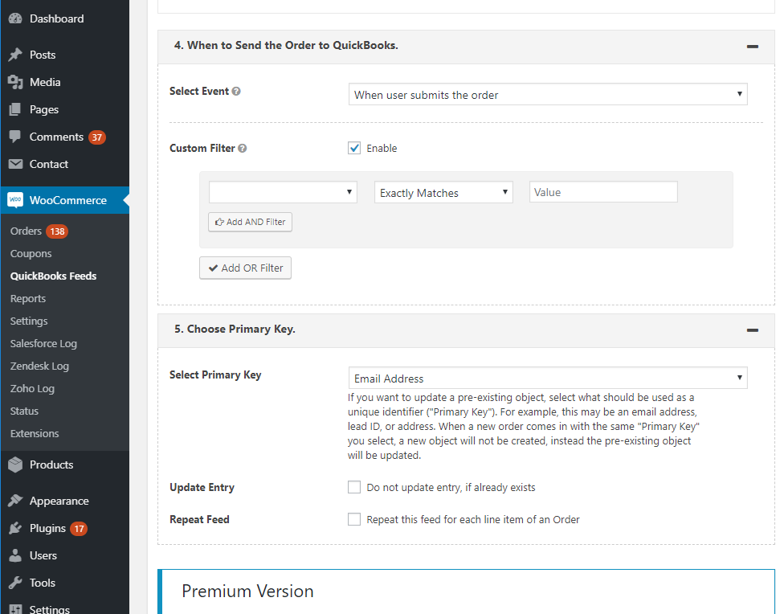The height and width of the screenshot is (614, 780).
Task: Go to WooCommerce Orders submenu
Action: [26, 231]
